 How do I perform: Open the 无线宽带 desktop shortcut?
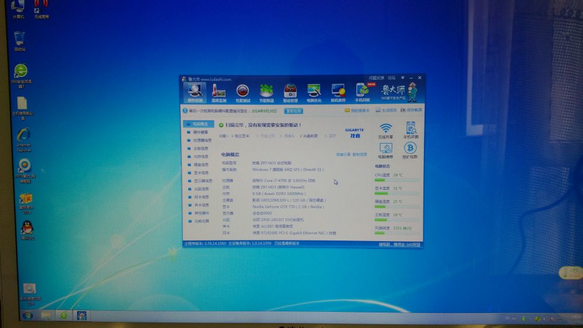(41, 9)
